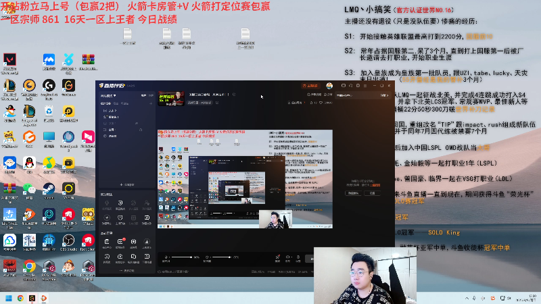
Task: Click the left outlined button in the right panel
Action: click(353, 193)
